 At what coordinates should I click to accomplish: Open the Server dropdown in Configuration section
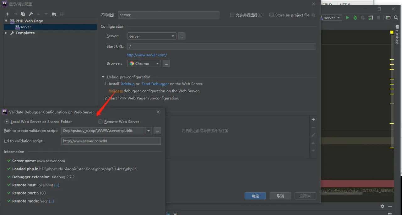tap(173, 36)
